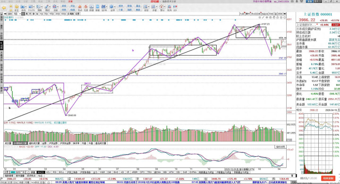Click the hand icon above the chart
The height and width of the screenshot is (184, 340).
pos(274,17)
